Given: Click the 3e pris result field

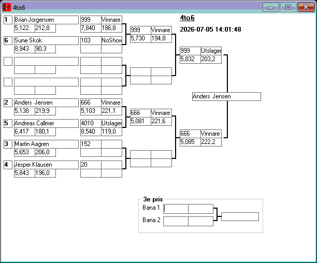Looking at the screenshot, I should 240,216.
